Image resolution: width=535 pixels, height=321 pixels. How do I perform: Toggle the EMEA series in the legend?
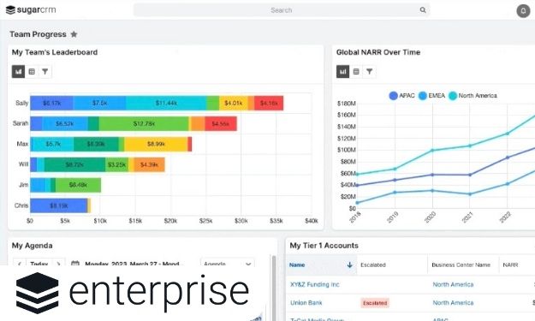click(431, 96)
